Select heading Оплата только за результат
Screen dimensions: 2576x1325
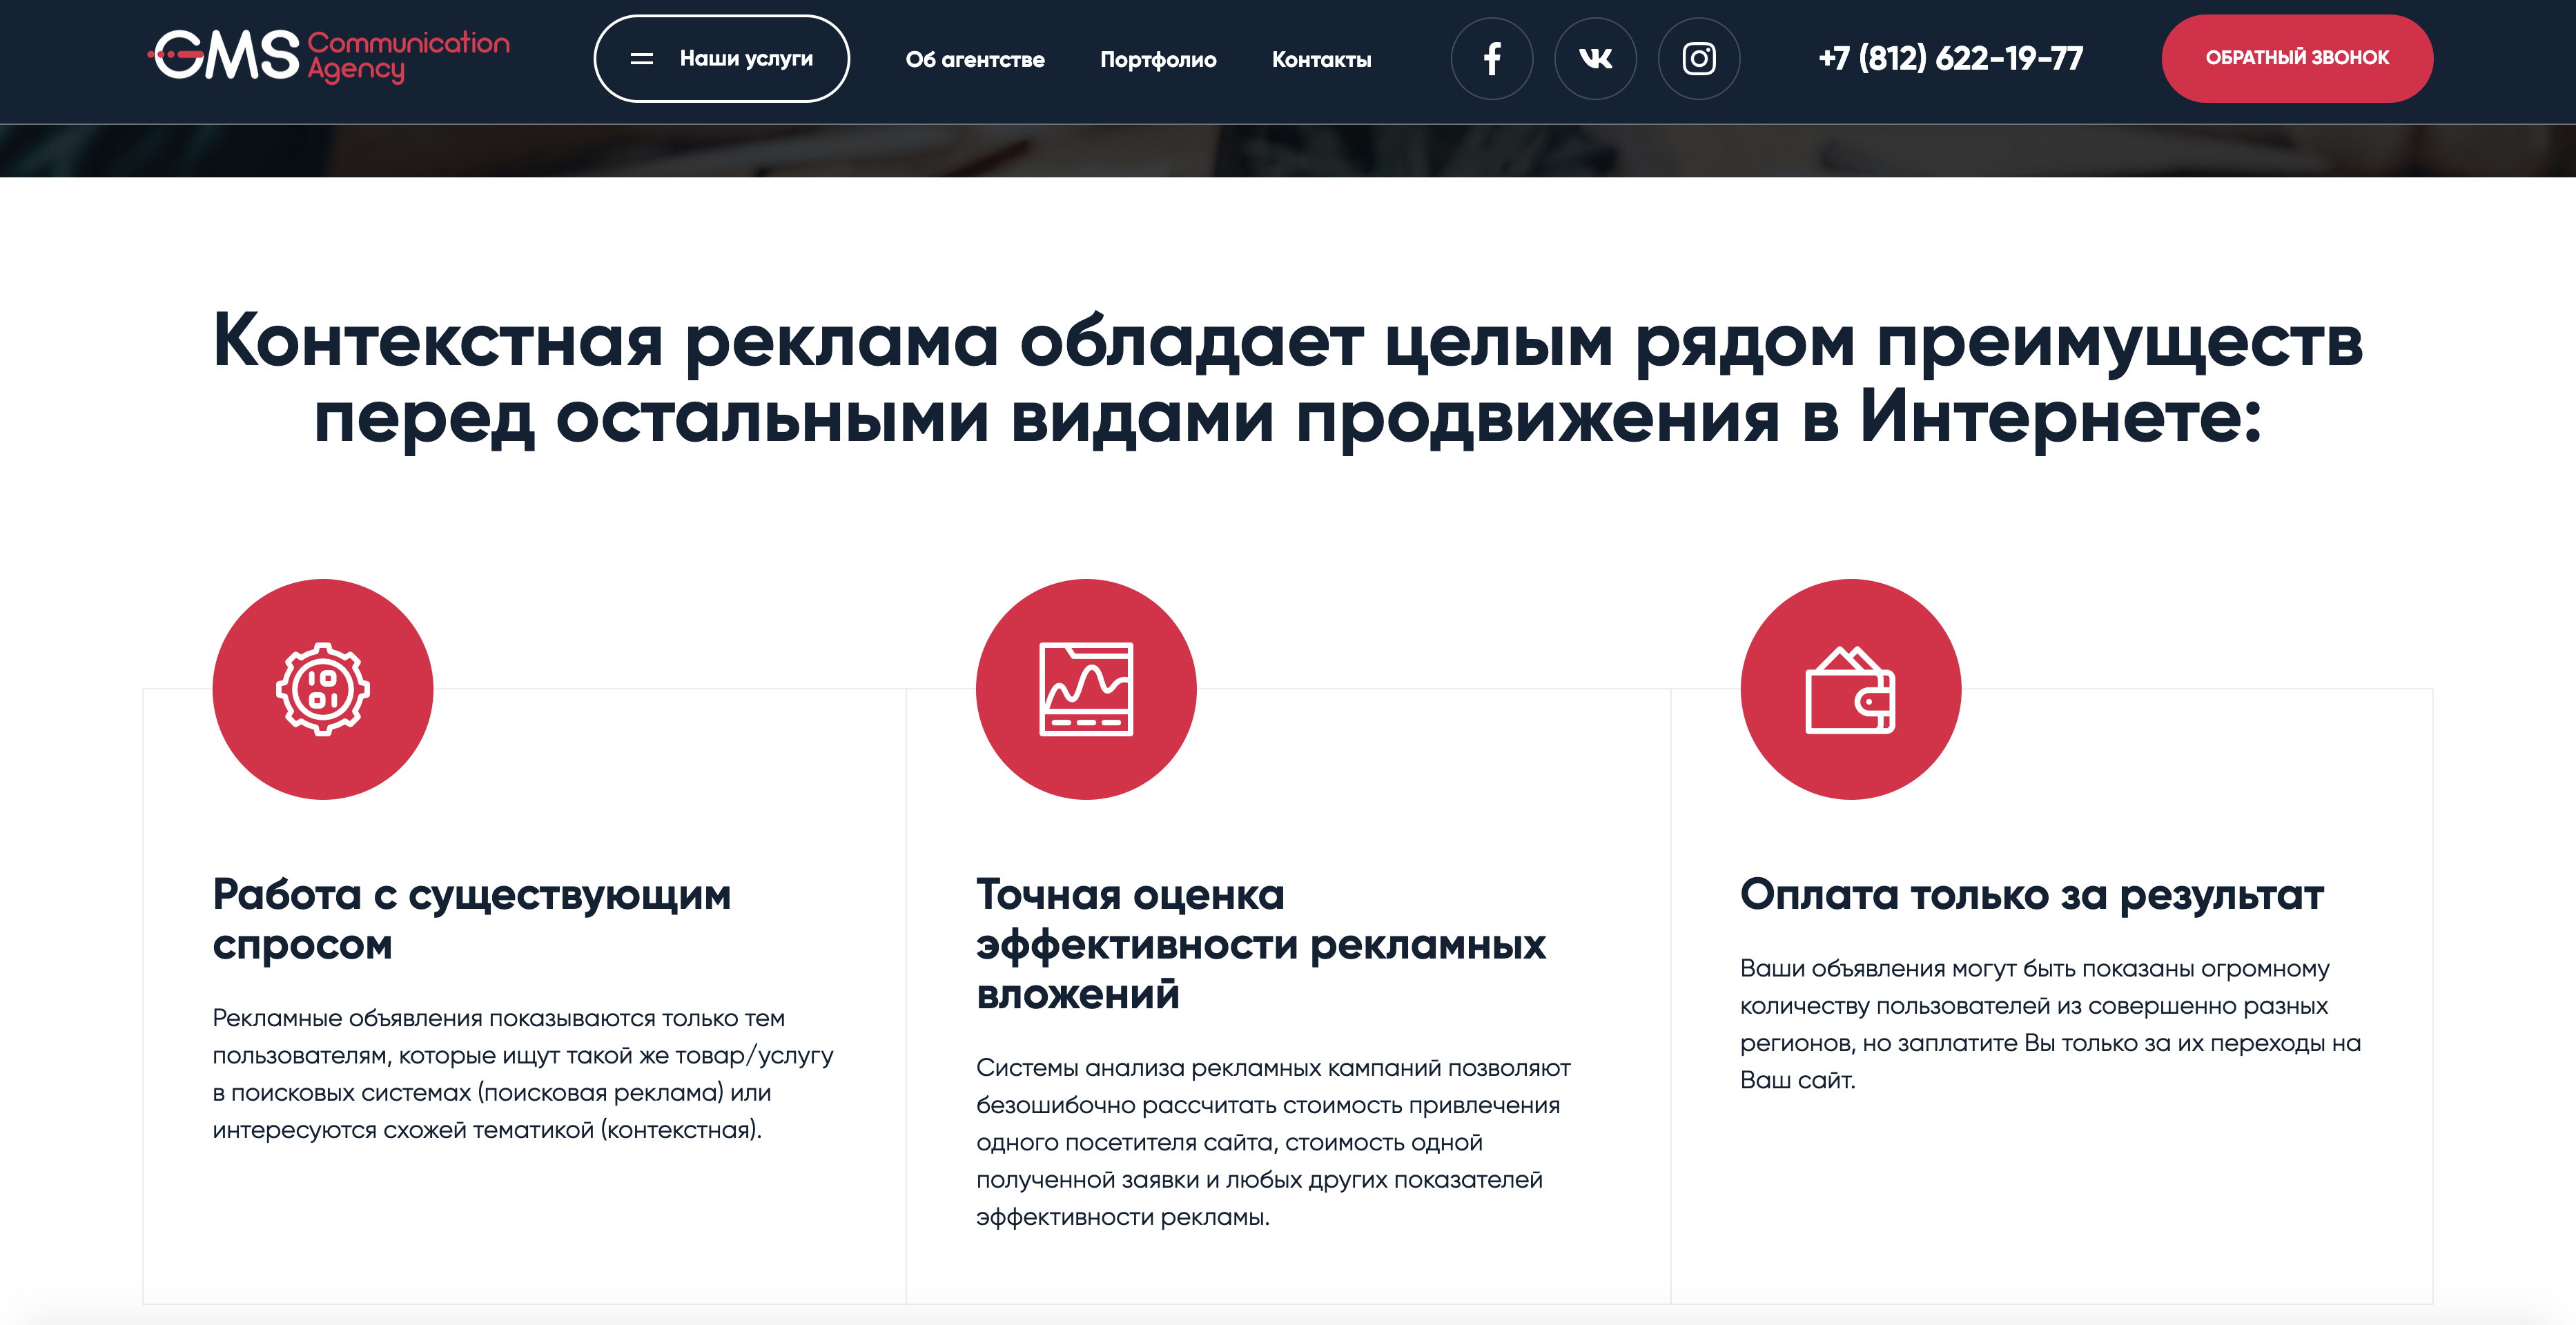tap(2032, 895)
